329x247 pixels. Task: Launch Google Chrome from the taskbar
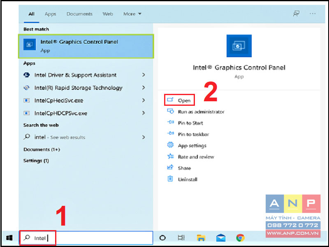pos(240,238)
